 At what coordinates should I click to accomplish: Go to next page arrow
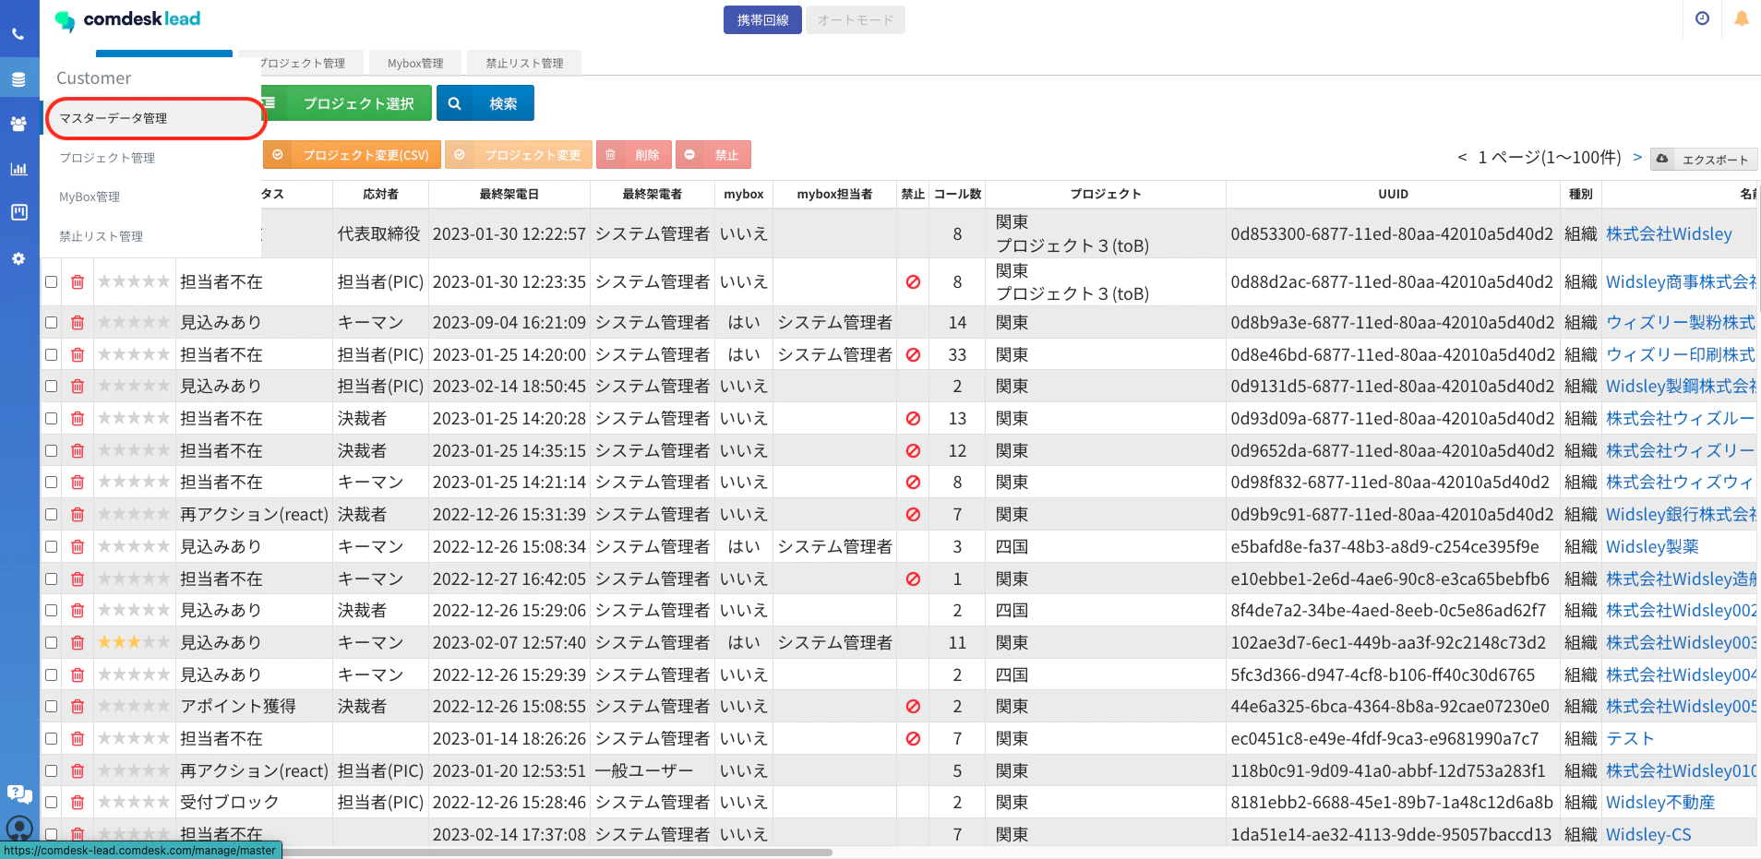click(x=1637, y=157)
